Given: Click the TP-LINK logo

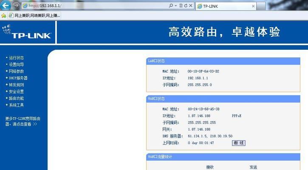Looking at the screenshot, I should coord(27,32).
